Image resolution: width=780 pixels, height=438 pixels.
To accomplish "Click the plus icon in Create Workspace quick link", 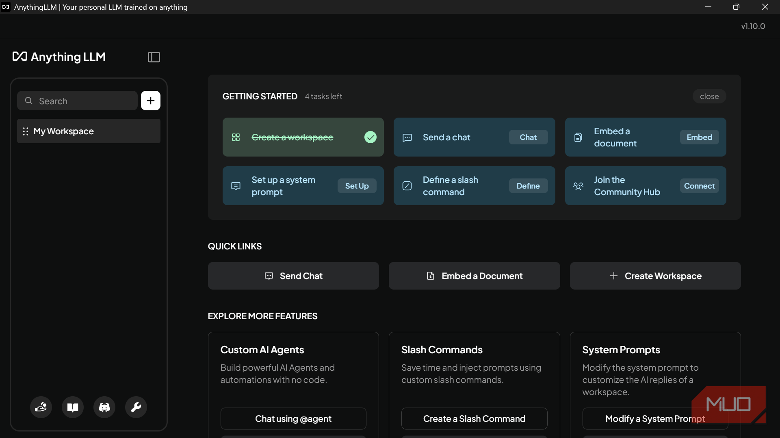I will [x=614, y=276].
